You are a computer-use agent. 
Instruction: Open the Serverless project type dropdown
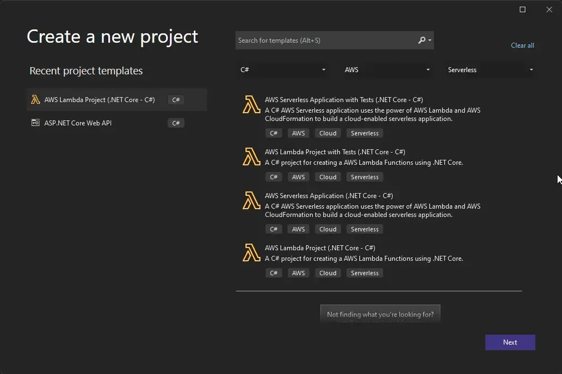[490, 69]
